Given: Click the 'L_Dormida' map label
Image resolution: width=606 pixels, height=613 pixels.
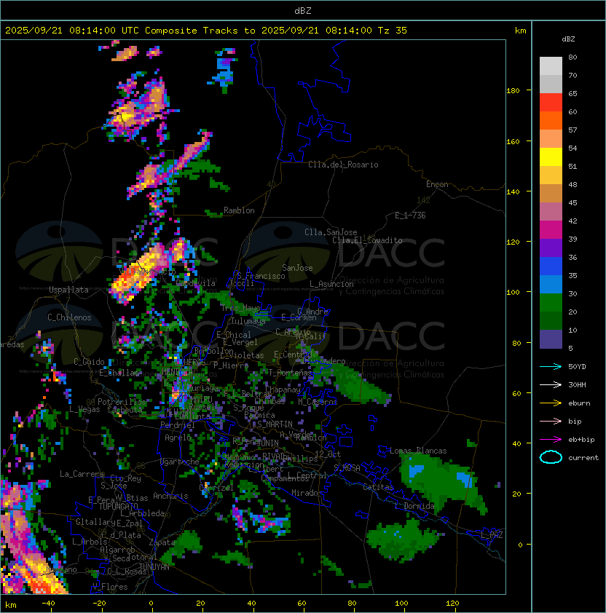Looking at the screenshot, I should tap(414, 506).
